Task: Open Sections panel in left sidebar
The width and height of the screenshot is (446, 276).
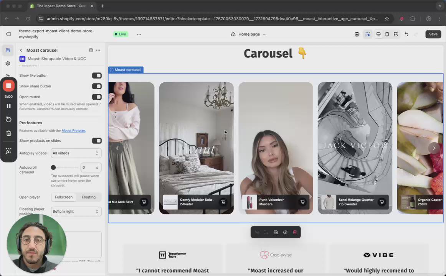Action: coord(8,50)
